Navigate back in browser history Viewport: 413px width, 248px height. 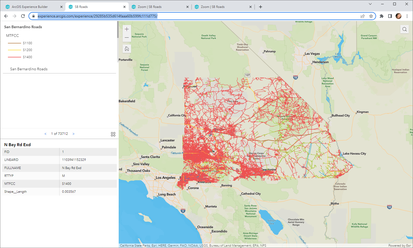[6, 16]
